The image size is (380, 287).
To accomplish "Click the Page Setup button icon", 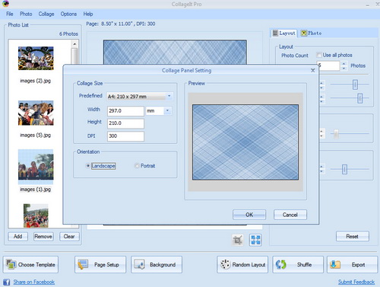I will [x=83, y=264].
